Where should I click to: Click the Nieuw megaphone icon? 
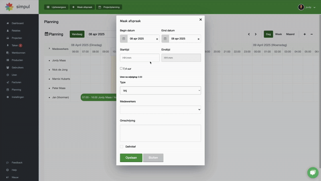click(x=8, y=177)
